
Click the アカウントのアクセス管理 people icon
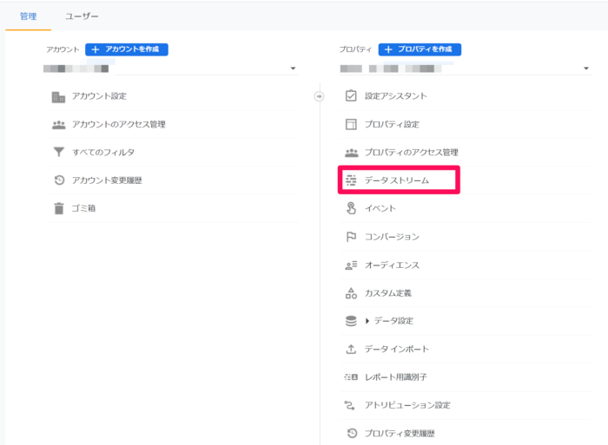[x=58, y=125]
